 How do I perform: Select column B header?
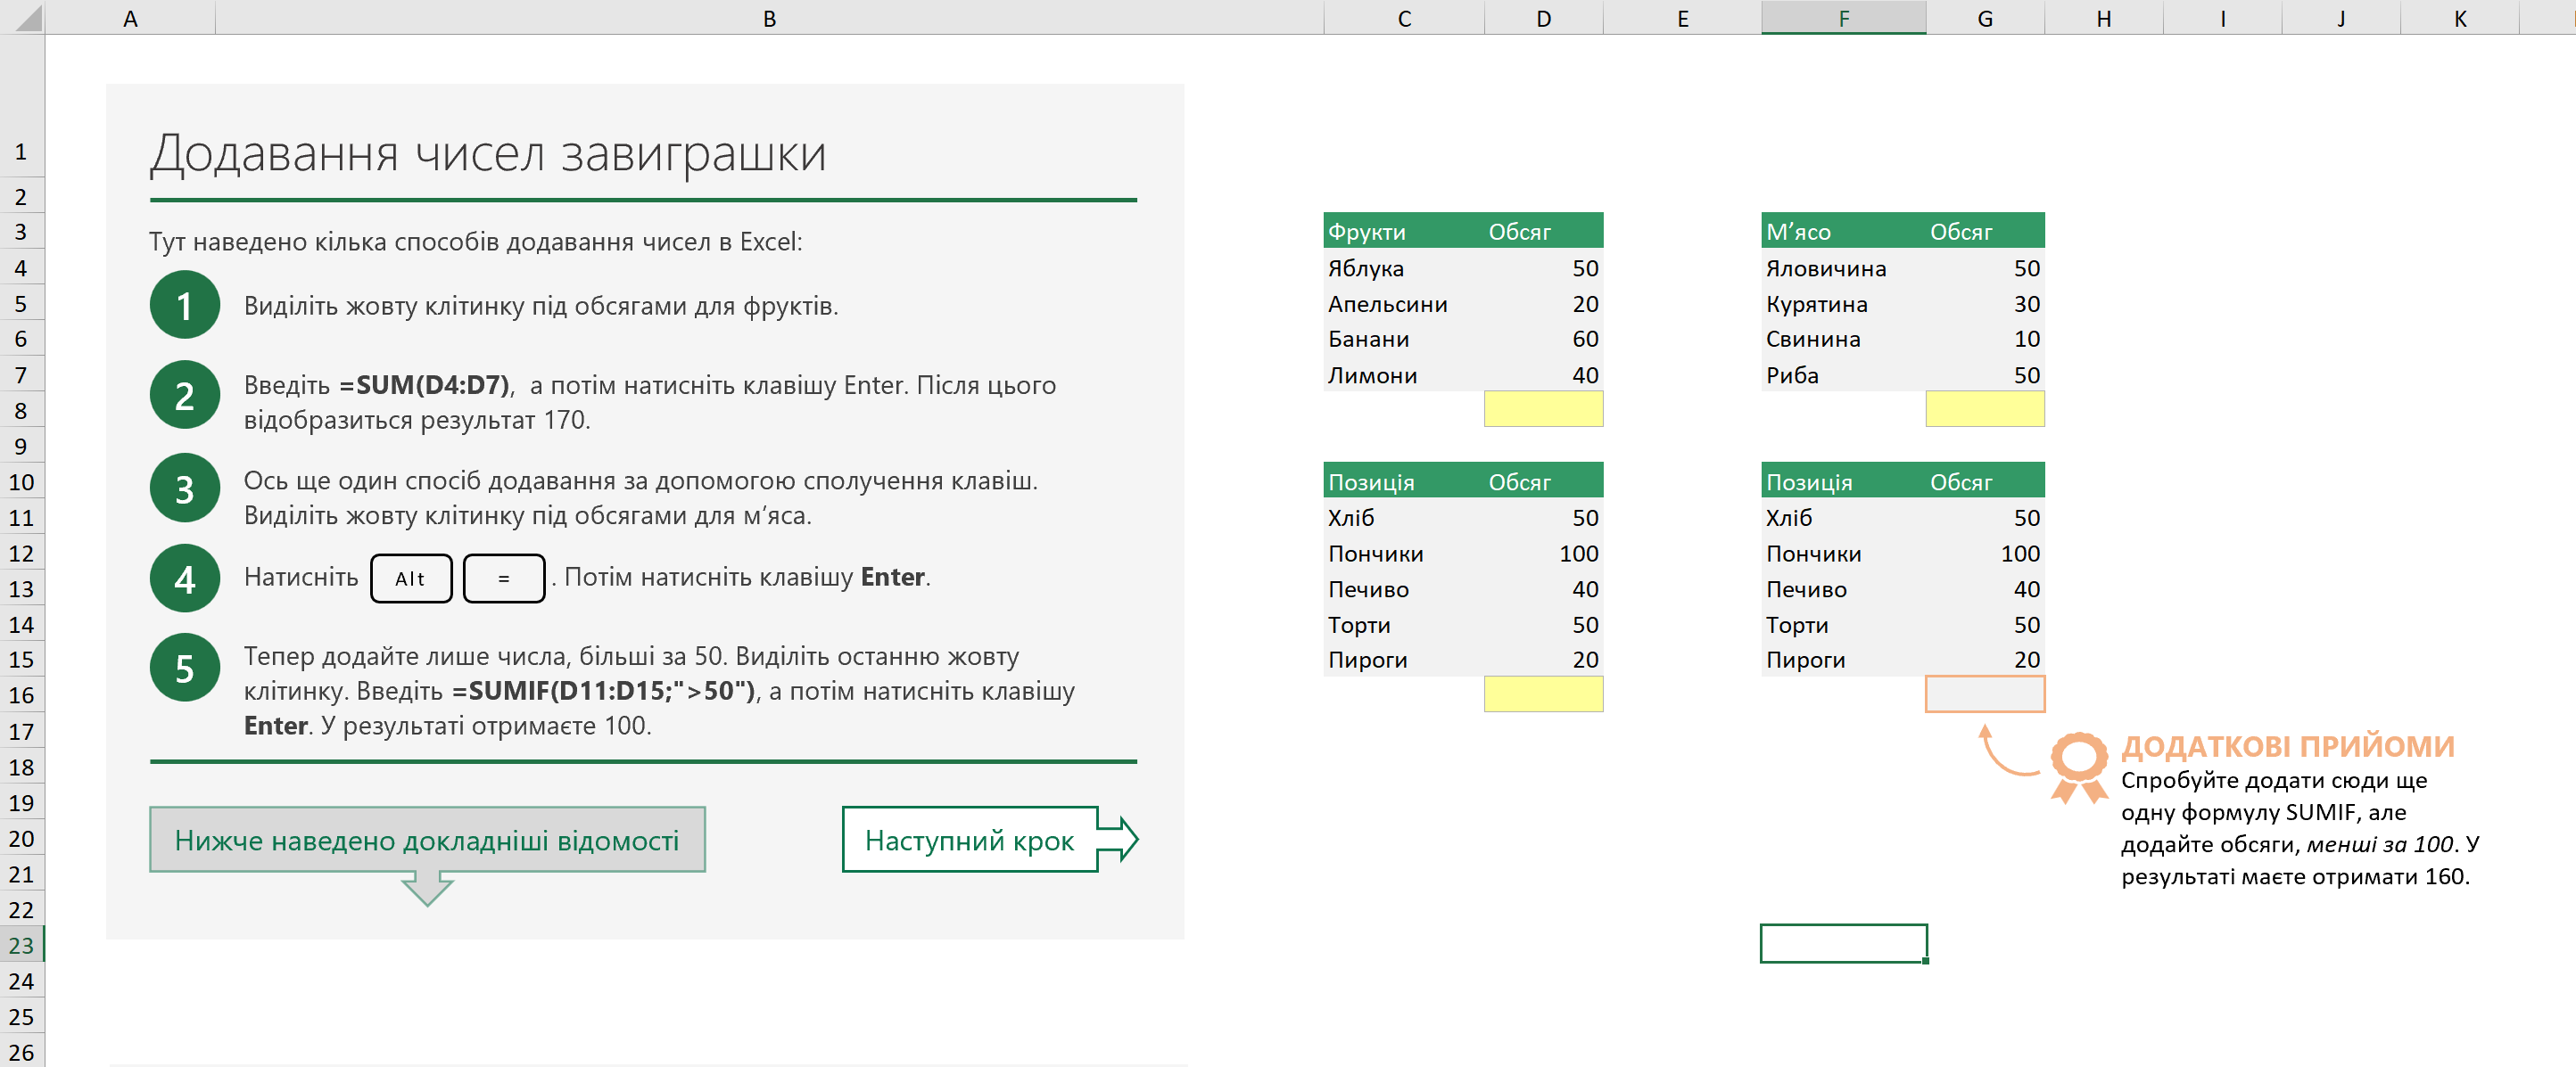pyautogui.click(x=769, y=18)
